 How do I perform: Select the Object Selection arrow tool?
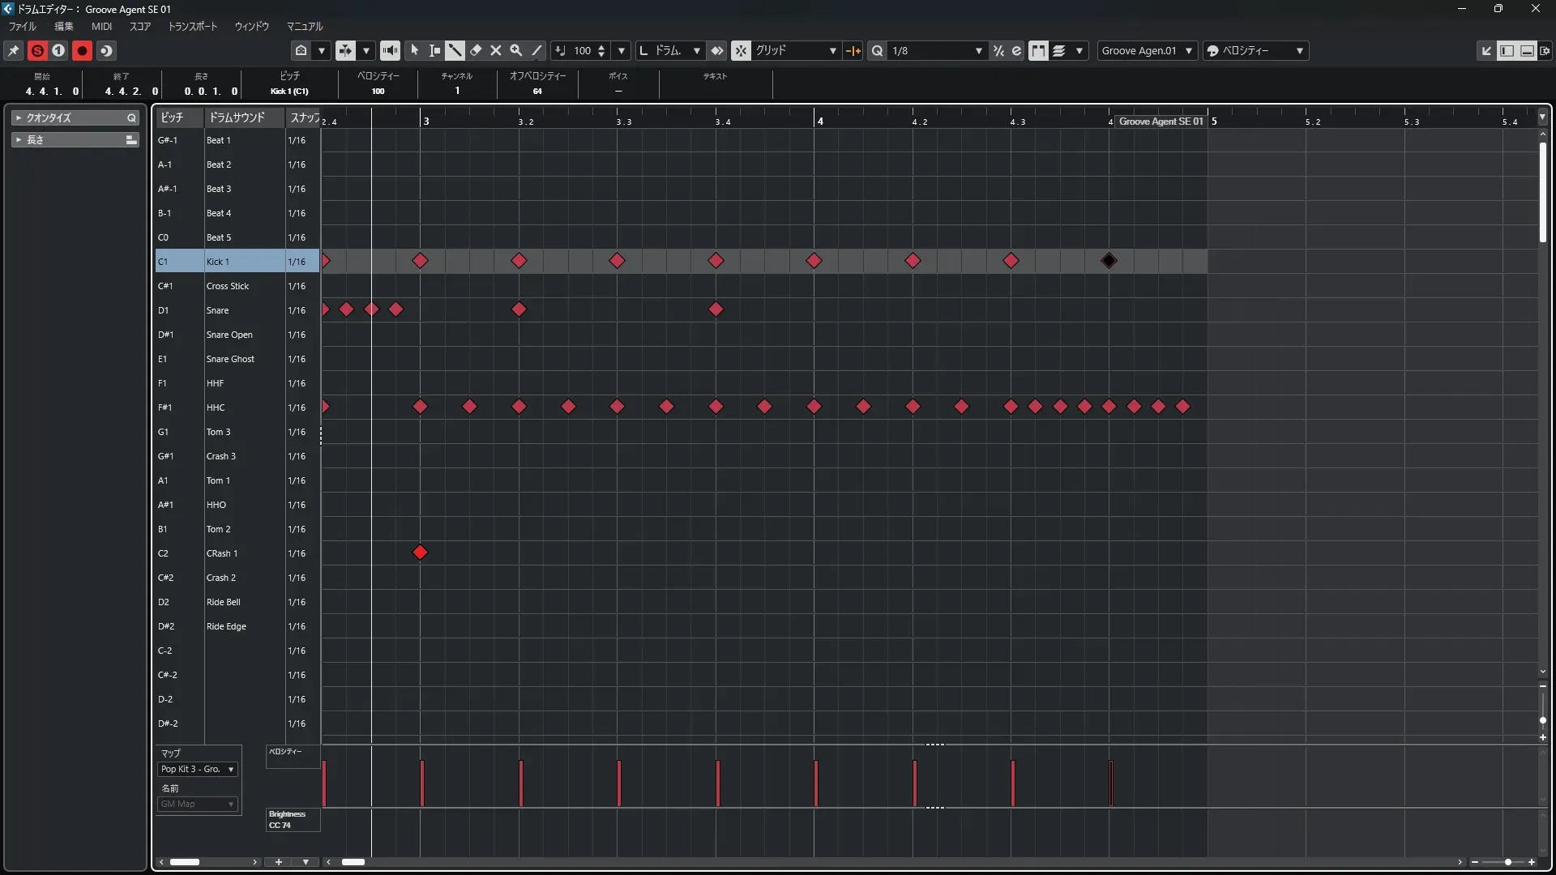tap(414, 50)
